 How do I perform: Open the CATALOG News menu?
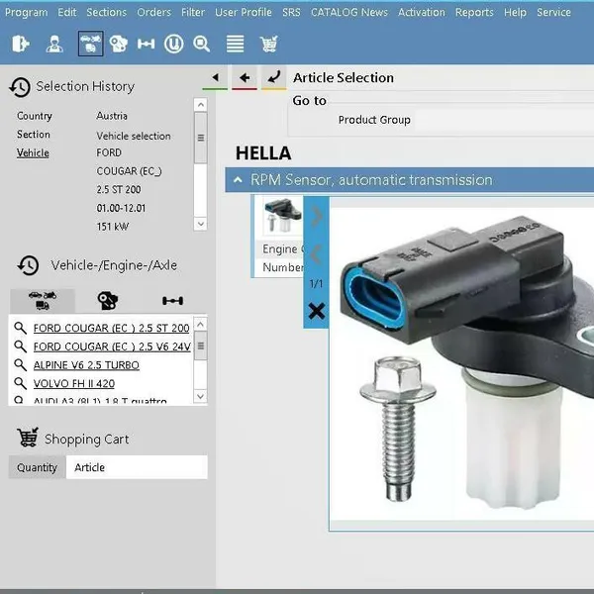click(349, 13)
